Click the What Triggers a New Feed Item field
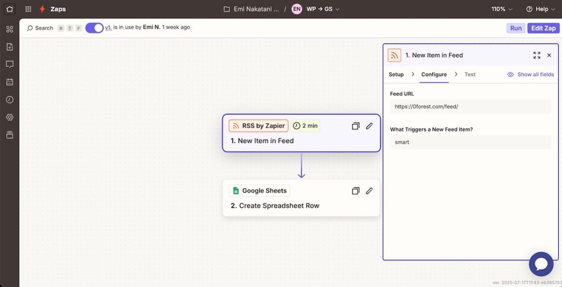The height and width of the screenshot is (287, 562). tap(470, 142)
